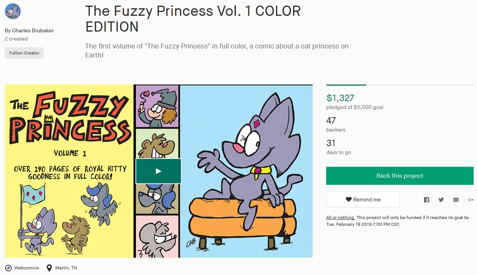The image size is (477, 275).
Task: Open embed code icon
Action: pos(470,200)
